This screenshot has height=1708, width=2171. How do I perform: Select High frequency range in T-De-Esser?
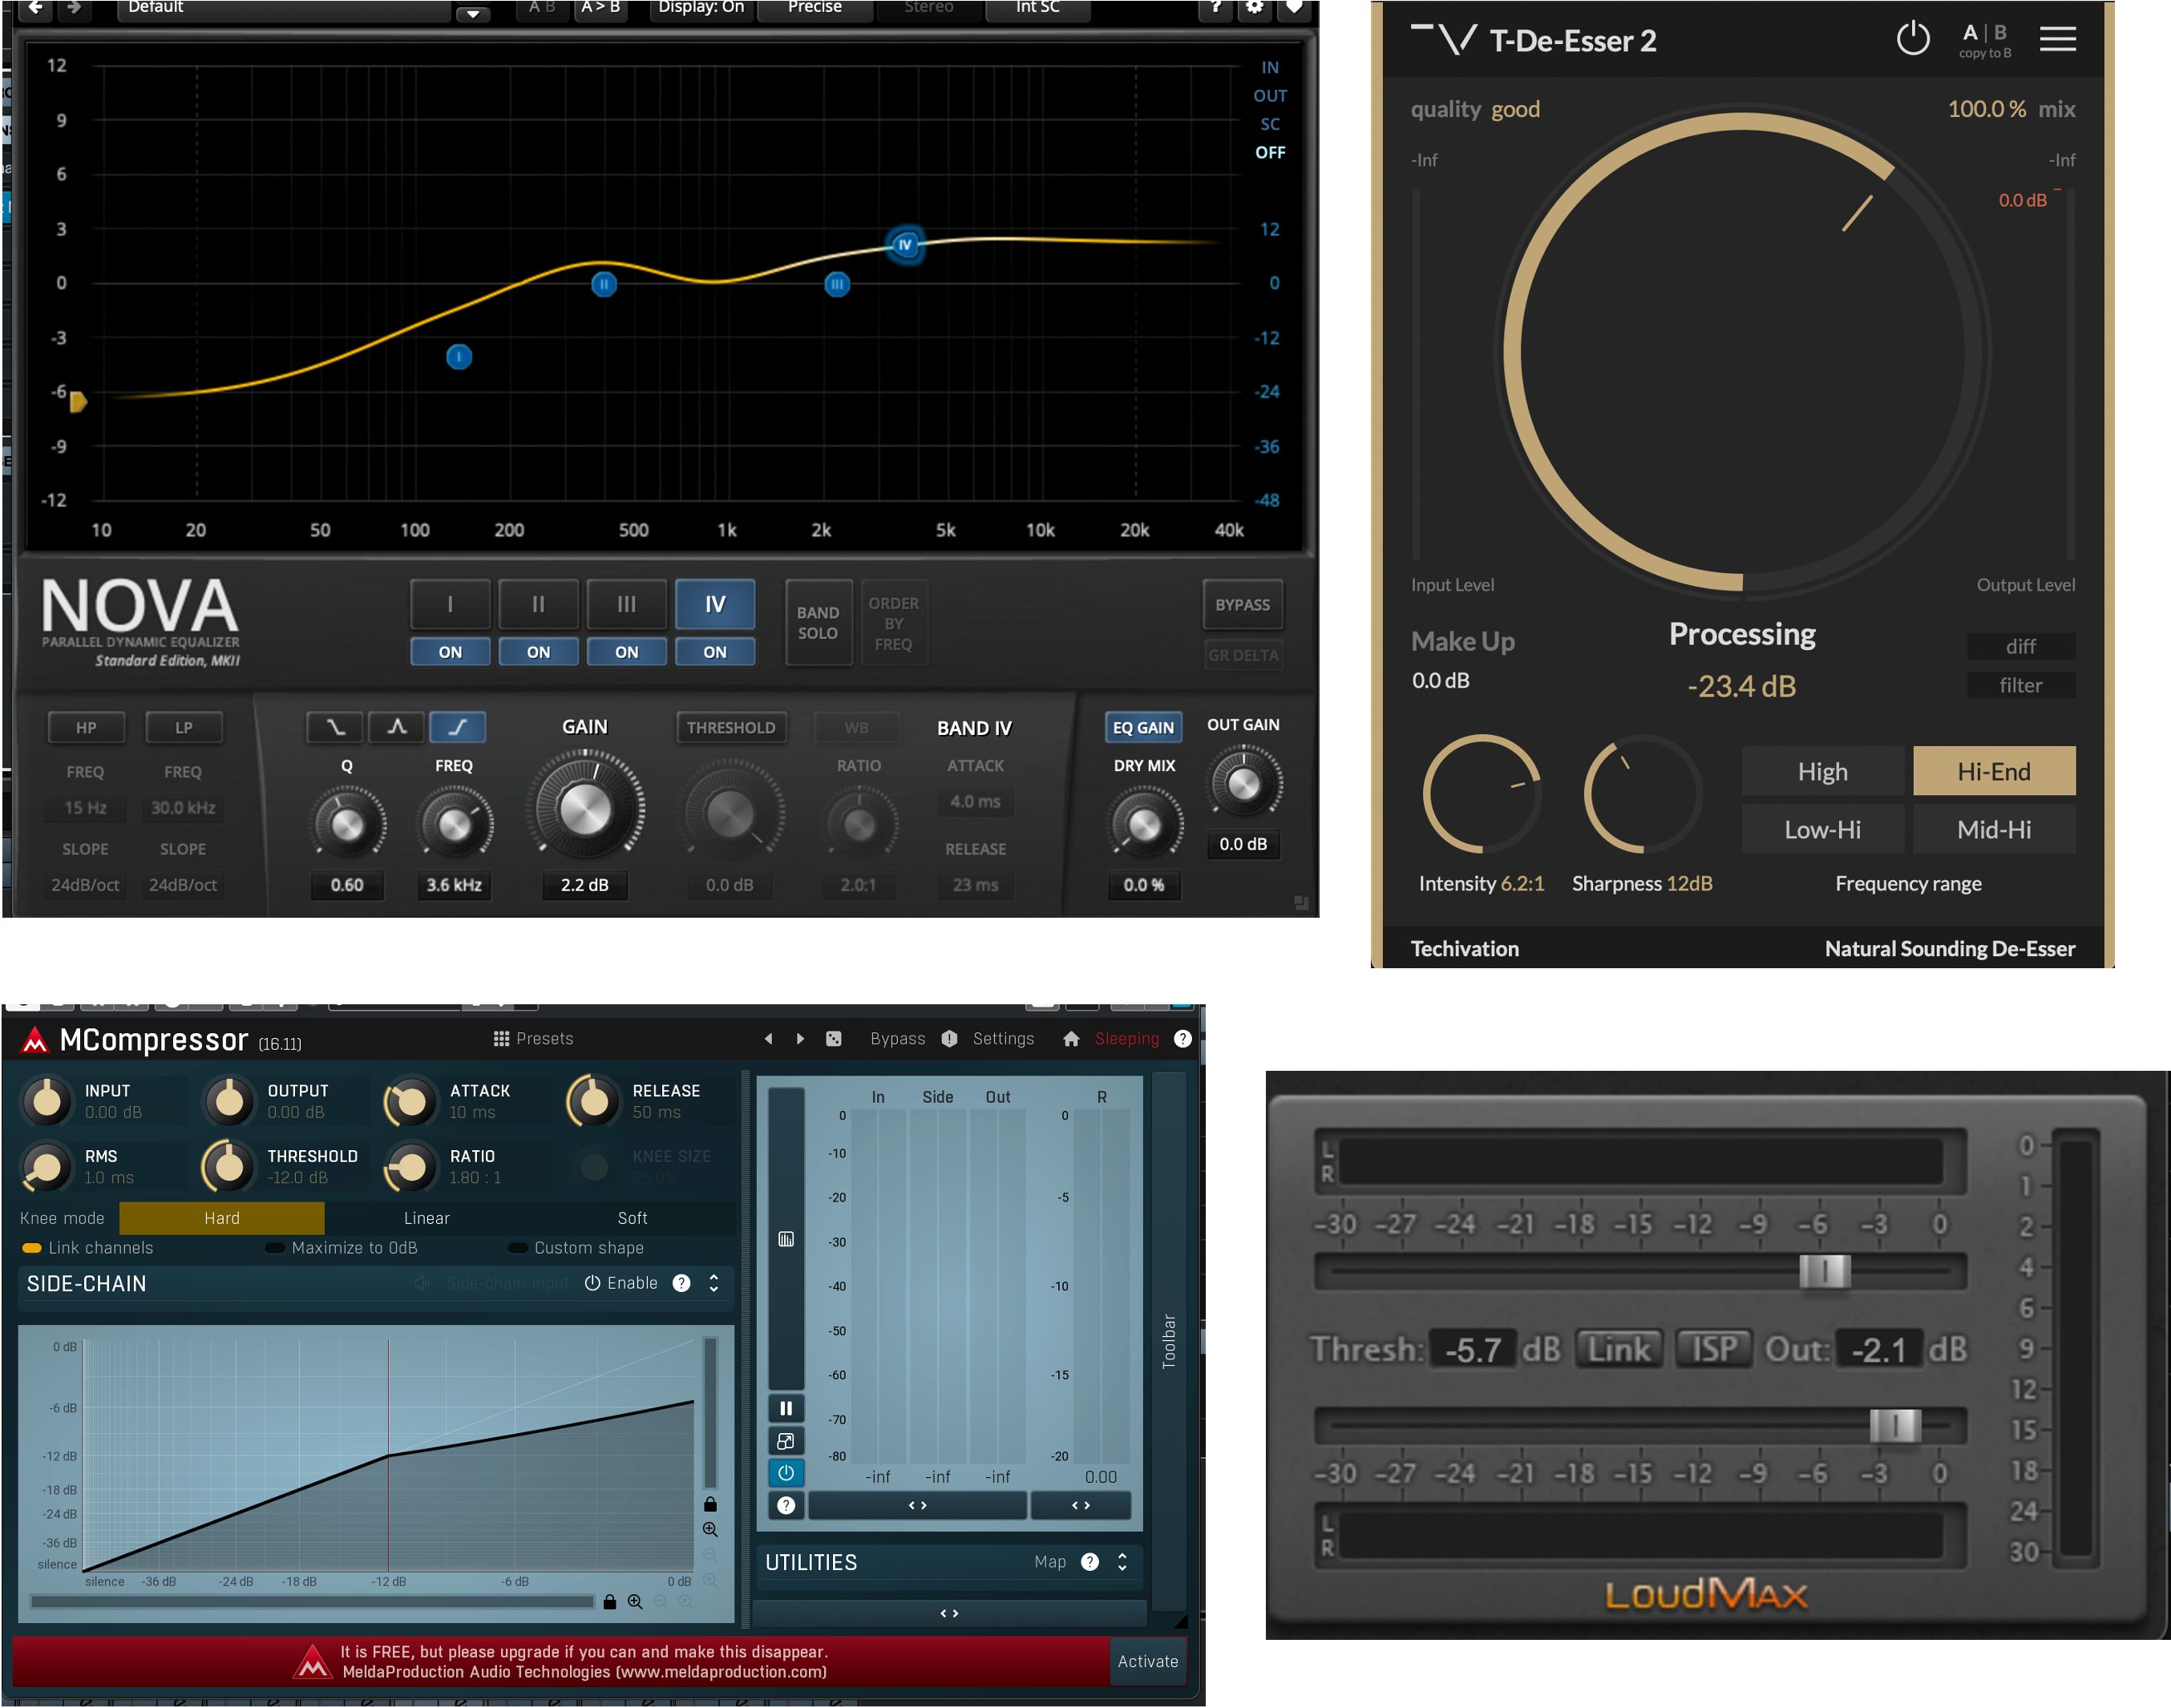pos(1822,771)
